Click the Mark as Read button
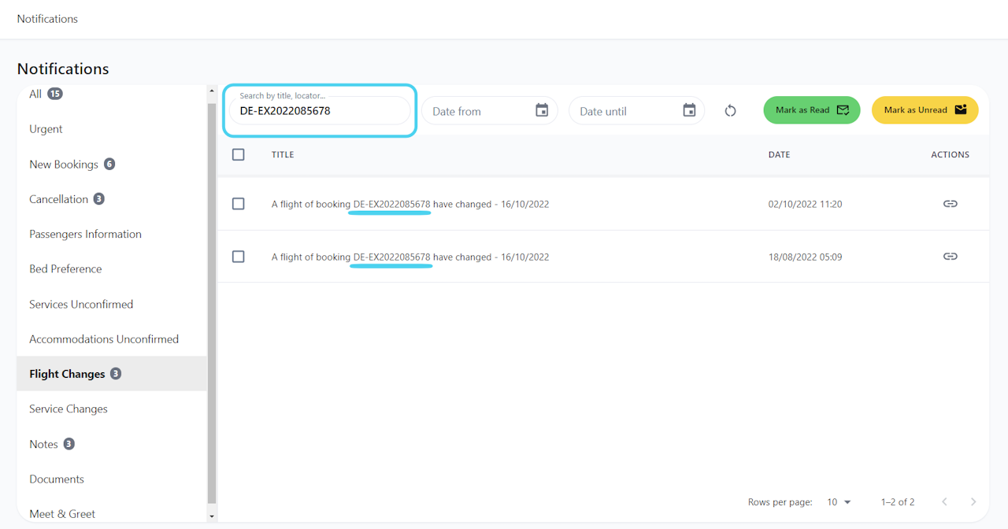The image size is (1008, 529). click(x=812, y=110)
